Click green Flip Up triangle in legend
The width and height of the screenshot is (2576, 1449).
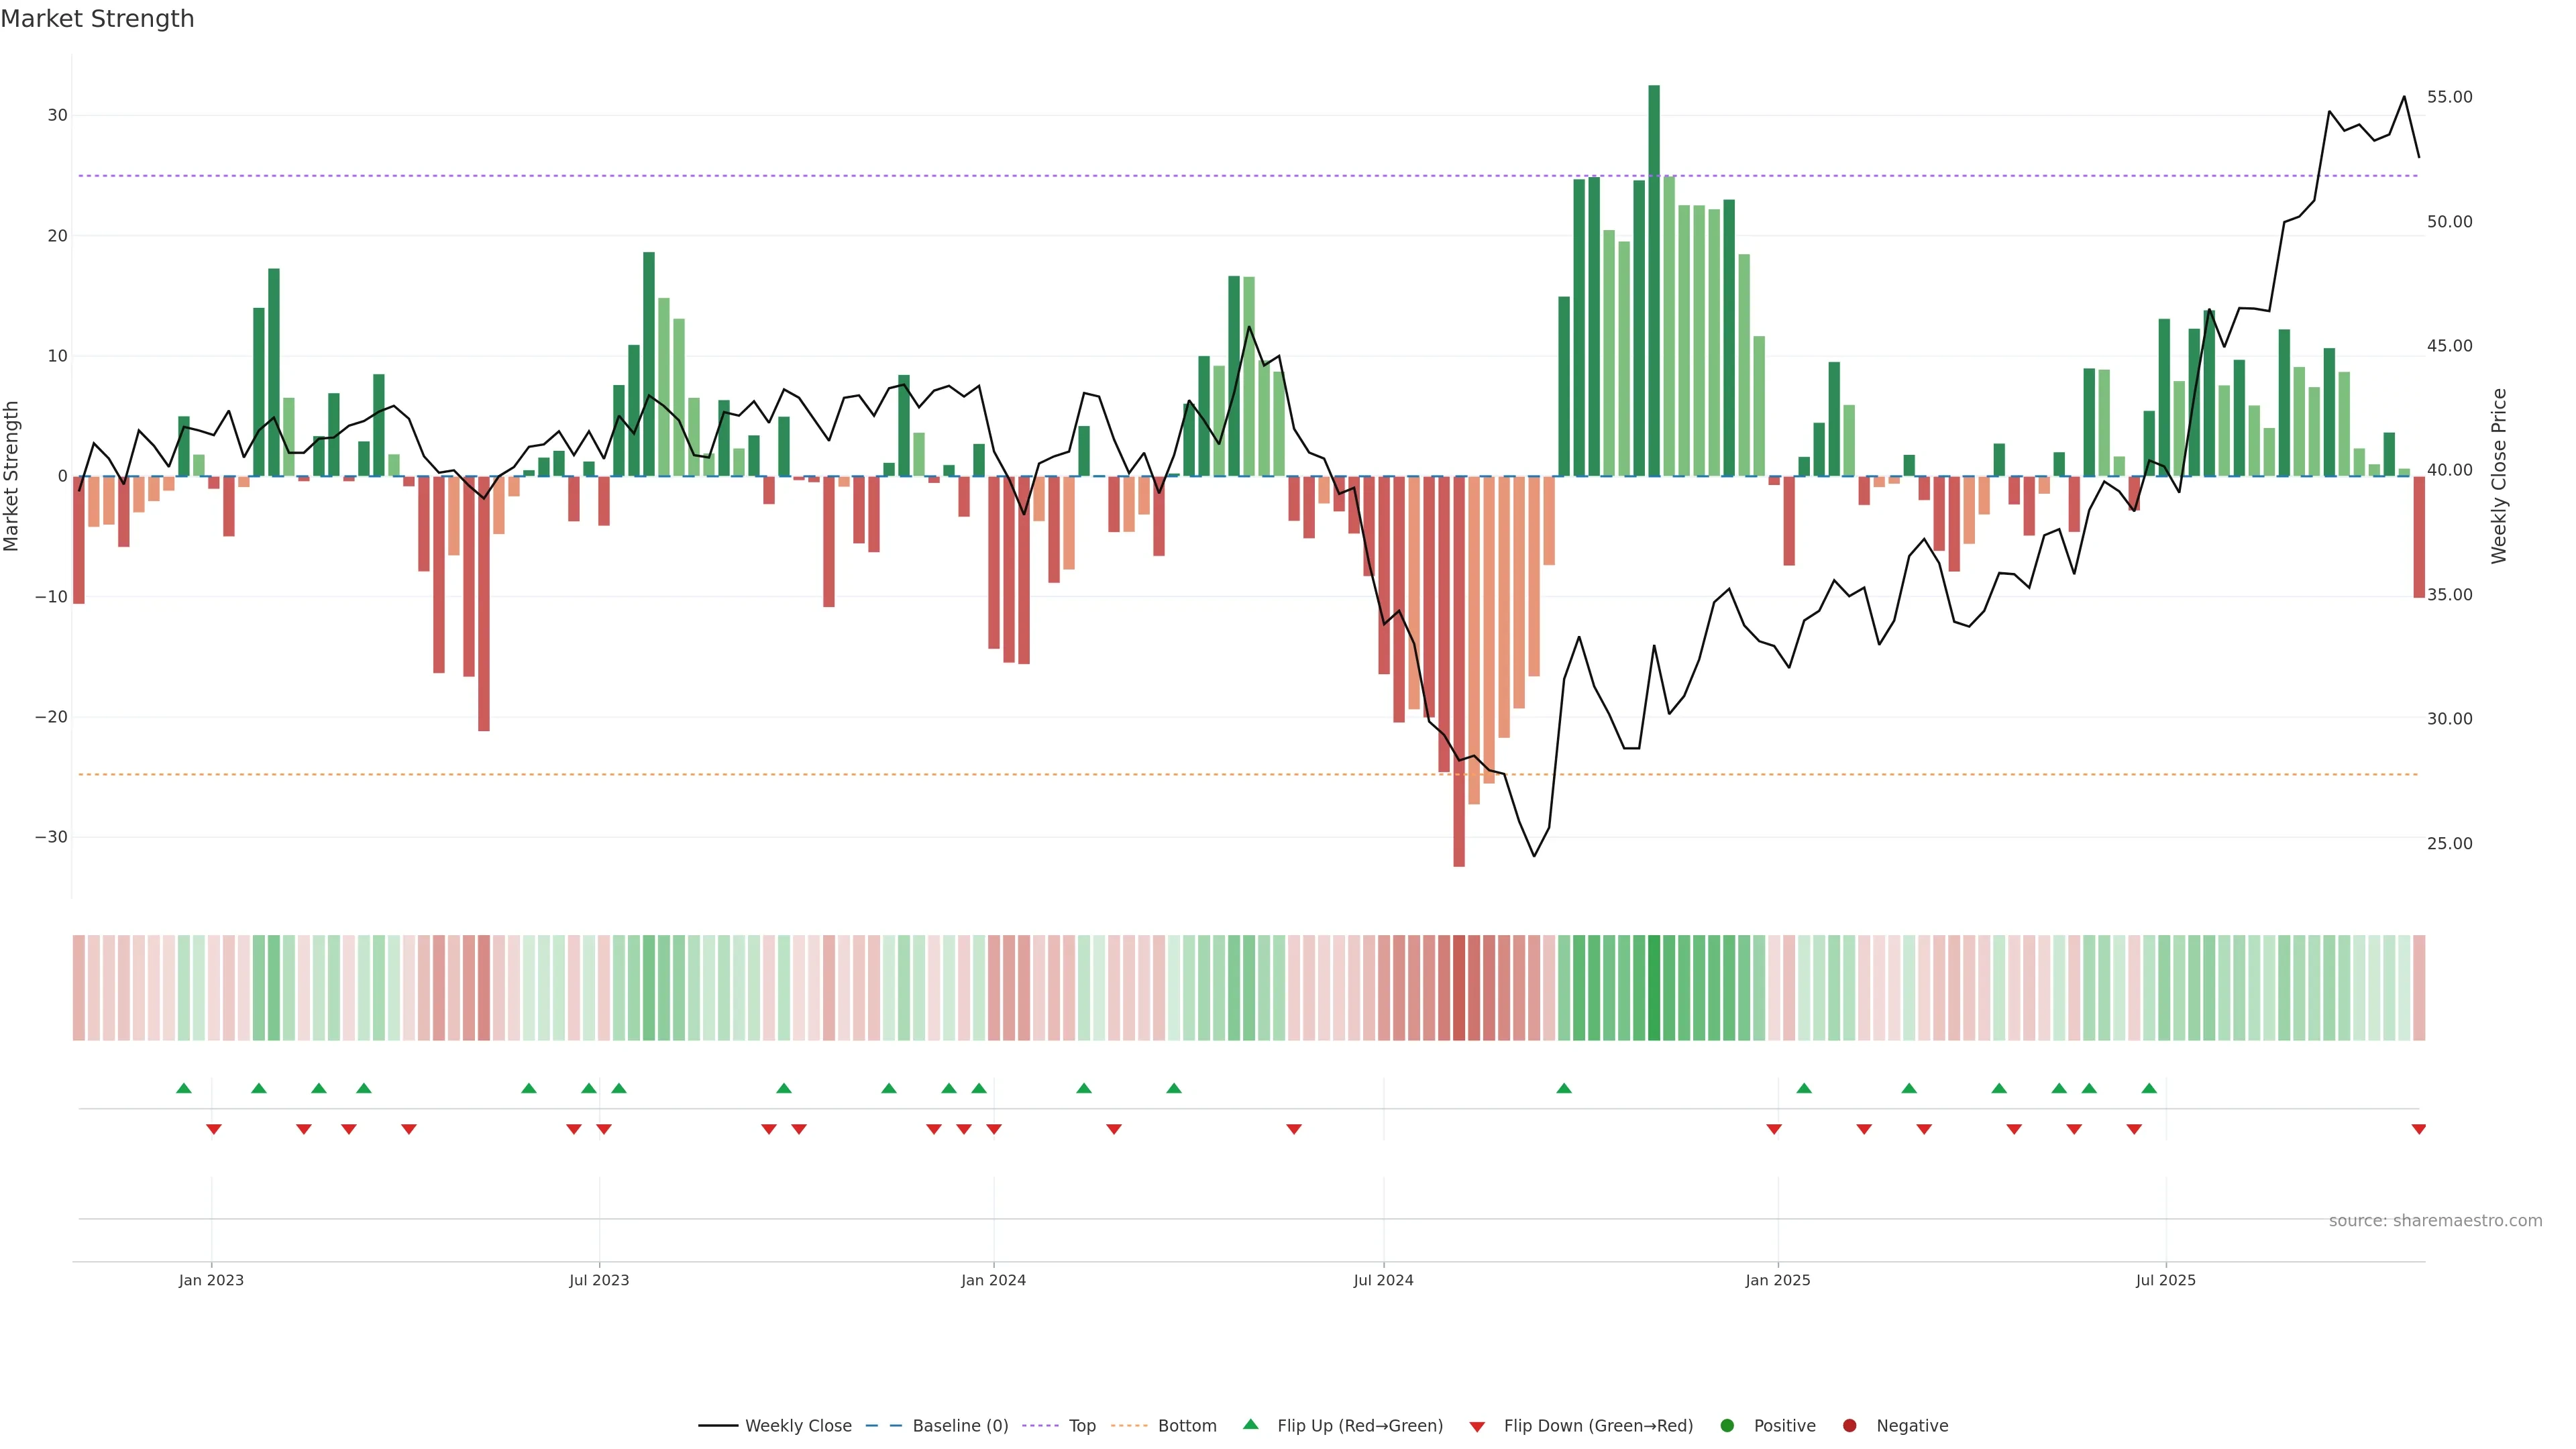(1250, 1424)
